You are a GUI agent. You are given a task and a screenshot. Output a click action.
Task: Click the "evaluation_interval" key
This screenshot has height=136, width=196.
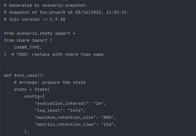[x=61, y=104]
